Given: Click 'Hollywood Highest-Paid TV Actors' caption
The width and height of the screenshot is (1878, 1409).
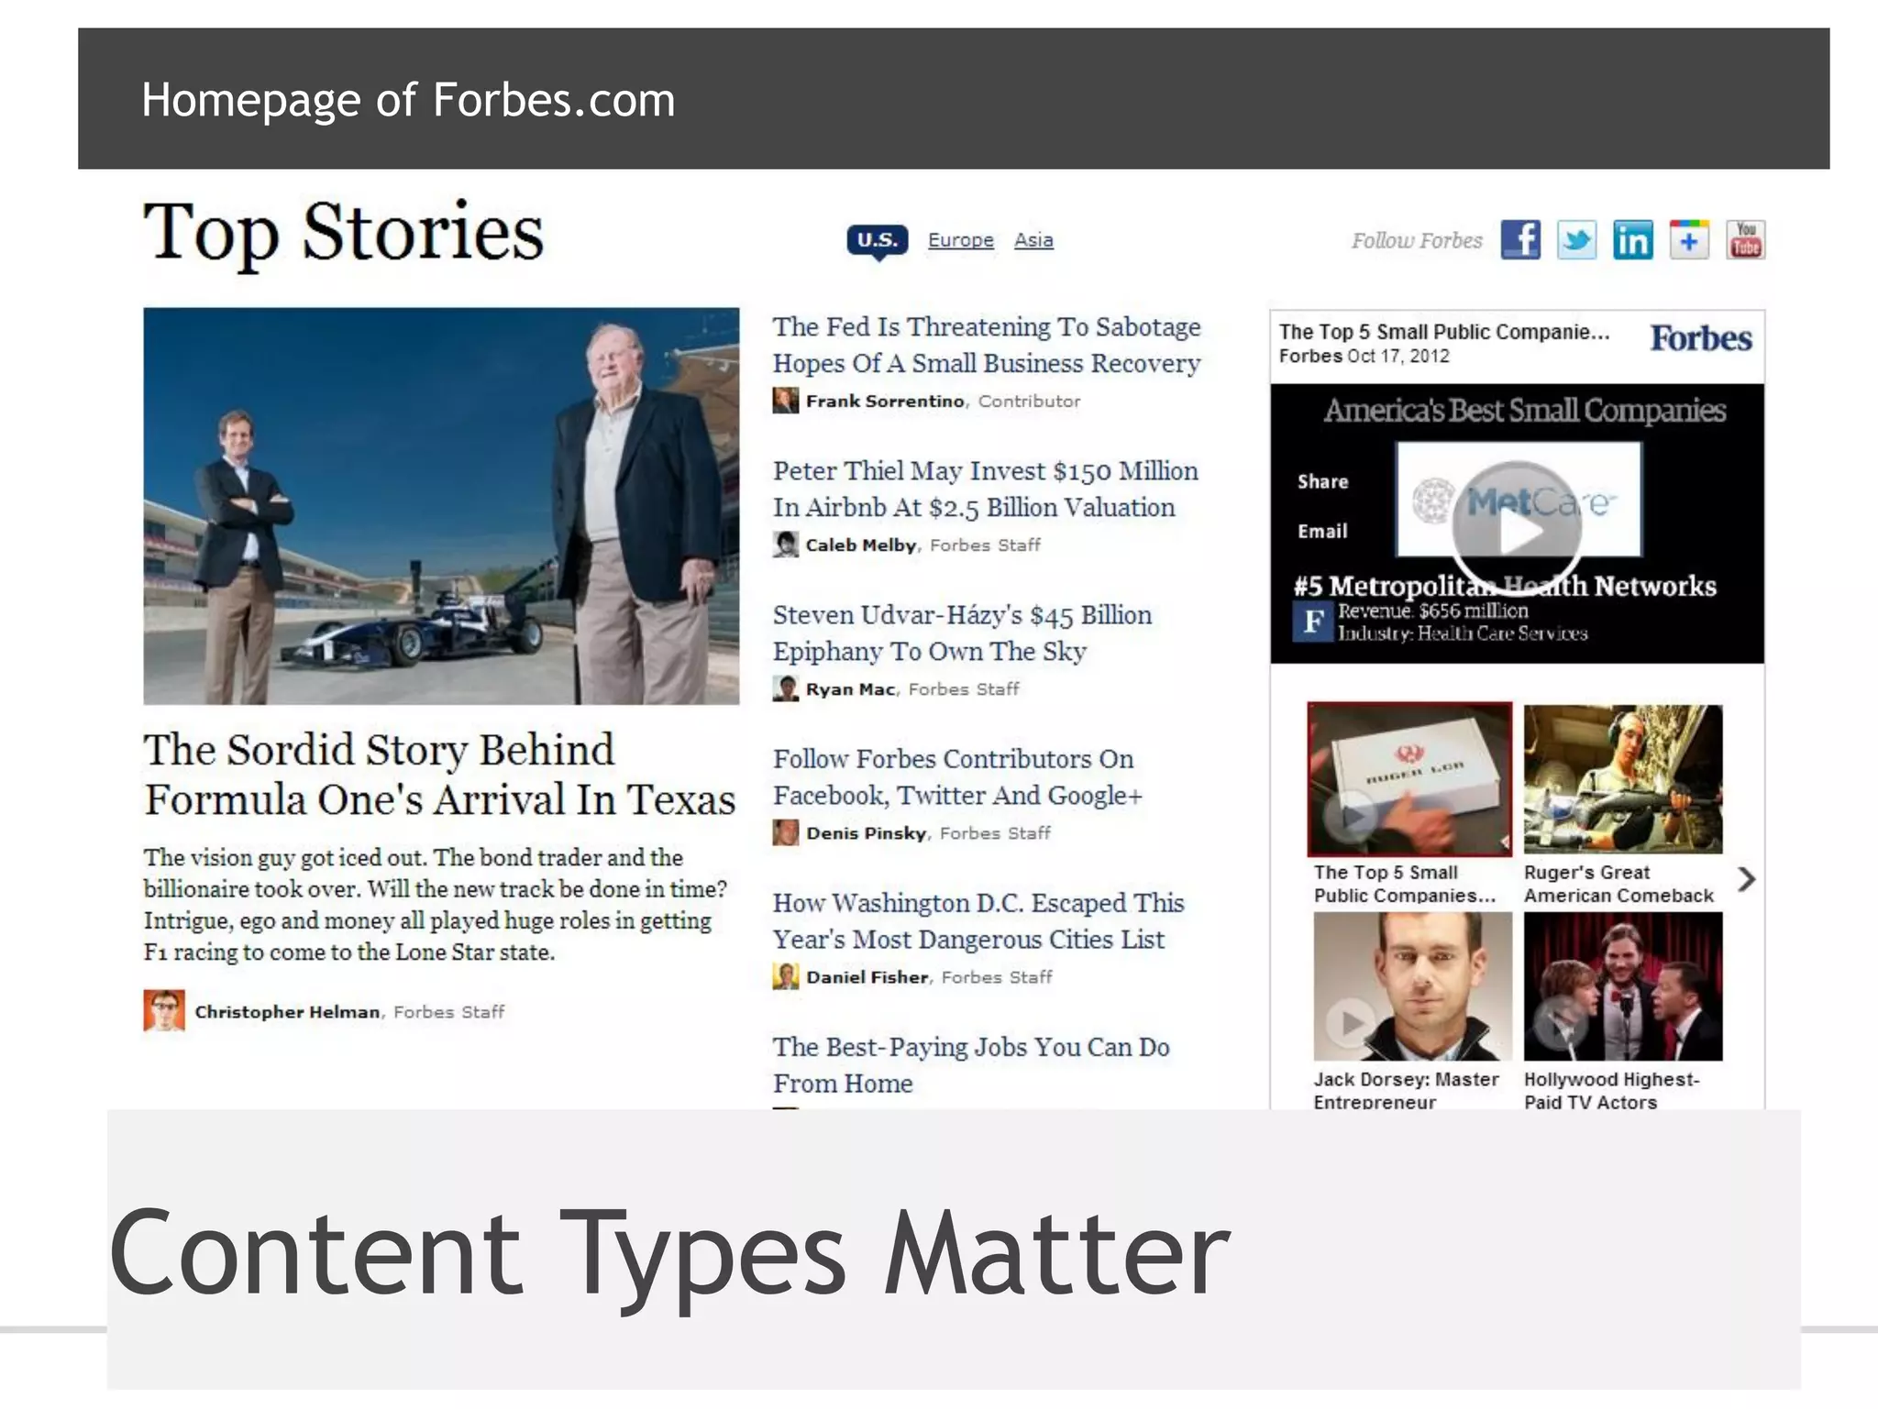Looking at the screenshot, I should pos(1611,1091).
